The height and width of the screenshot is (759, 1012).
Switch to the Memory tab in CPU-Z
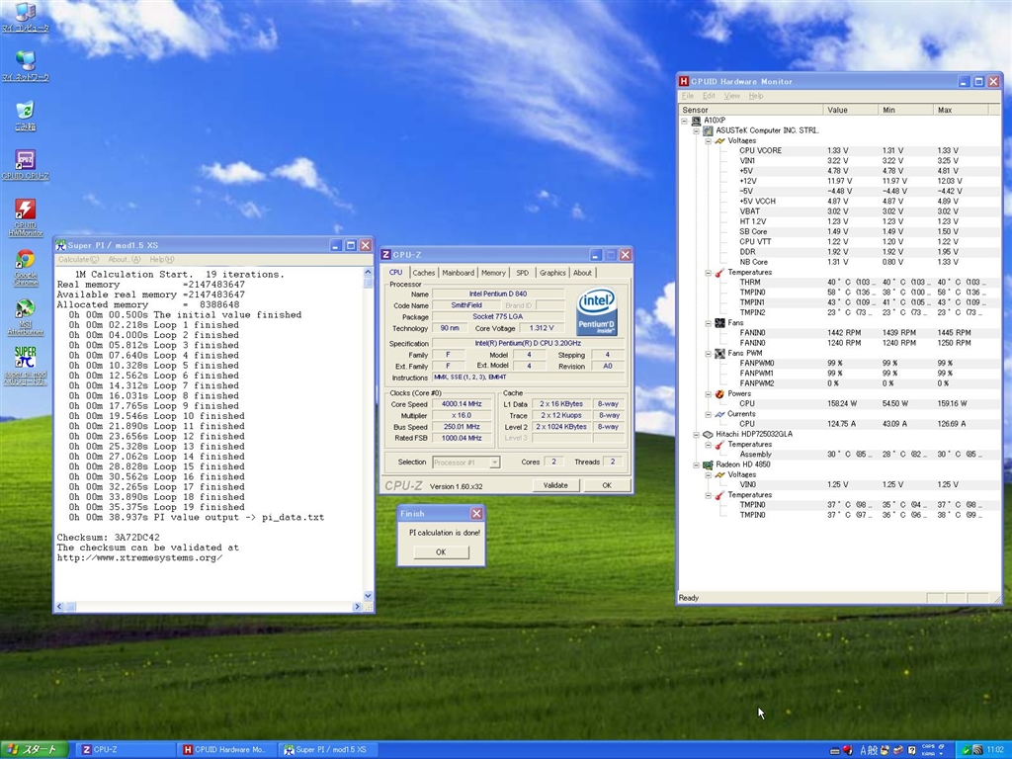pyautogui.click(x=493, y=273)
